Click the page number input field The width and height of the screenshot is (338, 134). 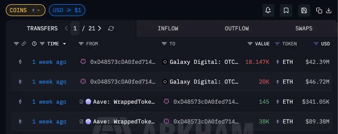coord(75,28)
